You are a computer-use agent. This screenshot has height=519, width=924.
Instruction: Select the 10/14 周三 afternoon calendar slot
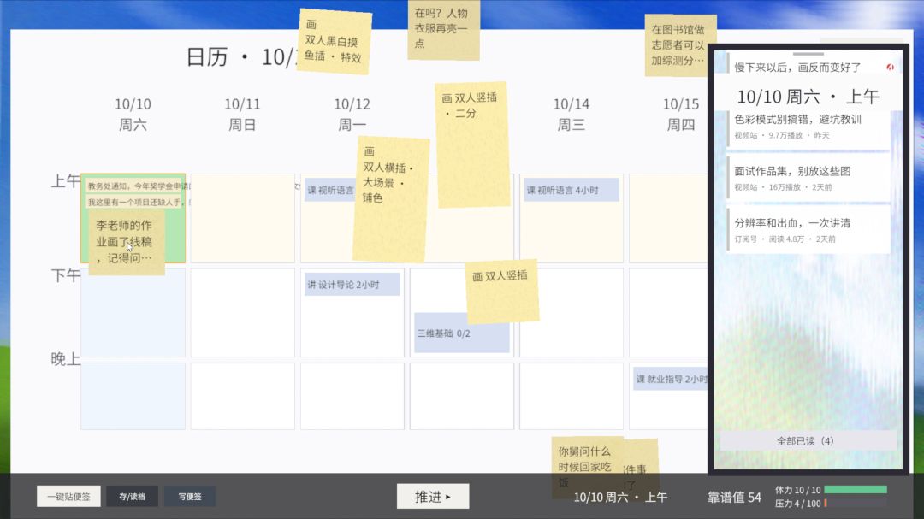572,312
